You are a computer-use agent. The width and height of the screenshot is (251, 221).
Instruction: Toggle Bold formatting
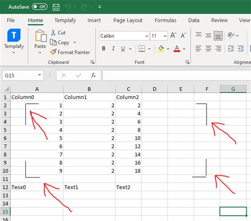[104, 48]
